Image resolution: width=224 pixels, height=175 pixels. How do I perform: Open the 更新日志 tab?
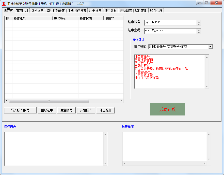pyautogui.click(x=126, y=10)
